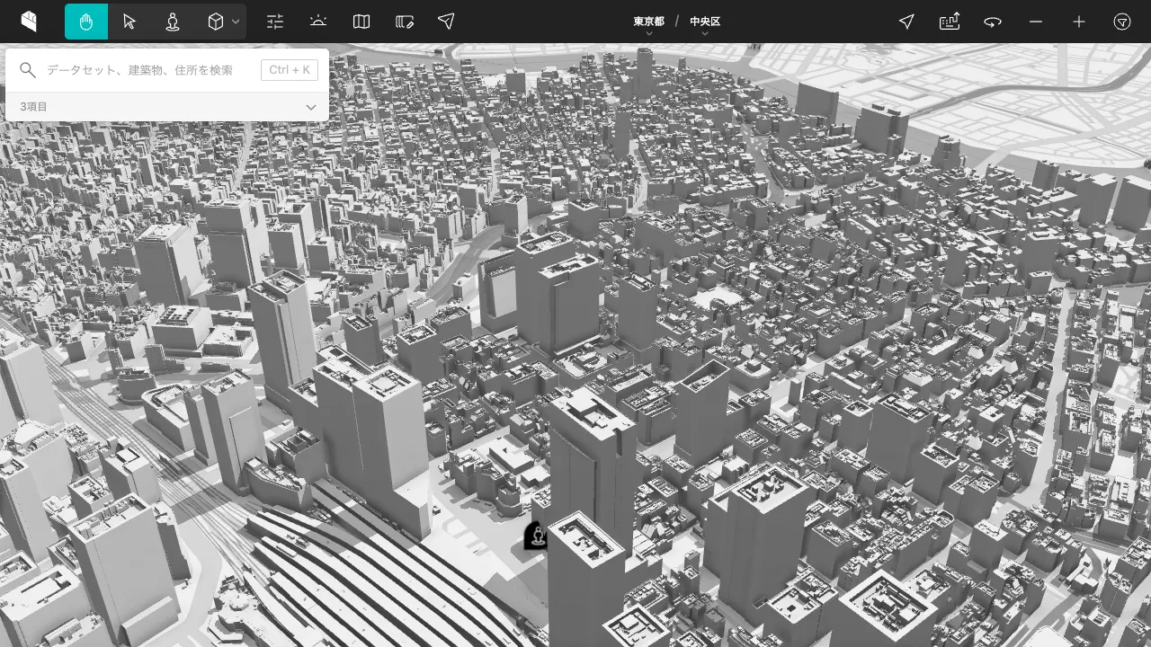Screen dimensions: 1151x647
Task: Click the cube sketch tool
Action: 216,22
